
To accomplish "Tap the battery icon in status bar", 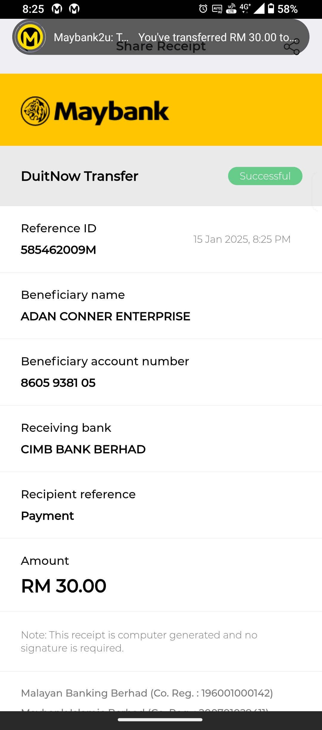I will [271, 8].
